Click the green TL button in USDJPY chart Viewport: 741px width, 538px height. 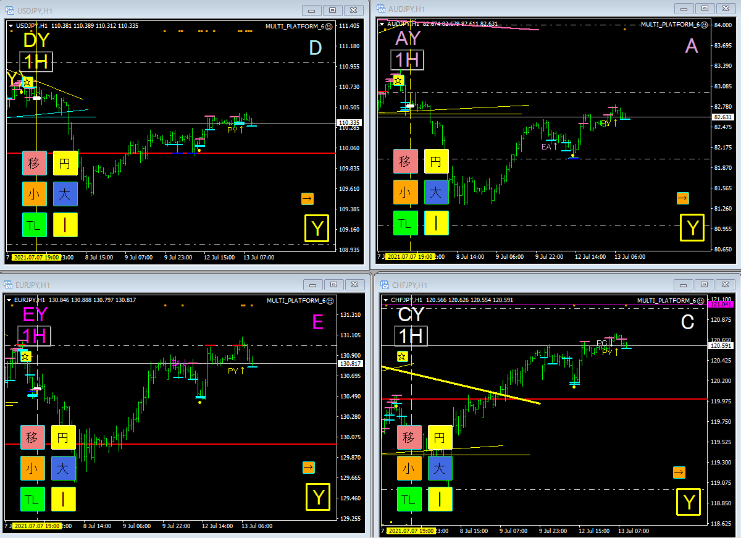(34, 225)
